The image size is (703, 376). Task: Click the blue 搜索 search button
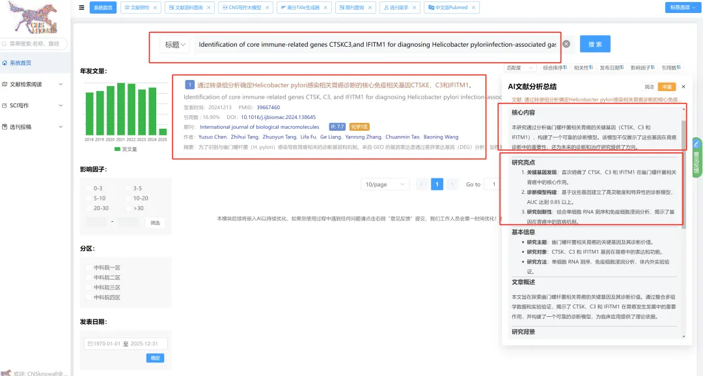click(x=595, y=44)
